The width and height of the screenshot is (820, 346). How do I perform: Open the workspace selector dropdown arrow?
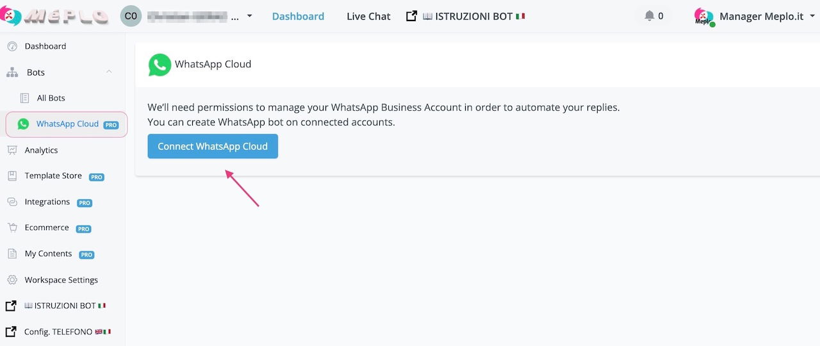pos(249,16)
